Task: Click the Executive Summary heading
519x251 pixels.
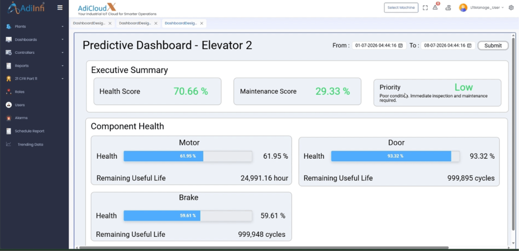Action: (129, 70)
